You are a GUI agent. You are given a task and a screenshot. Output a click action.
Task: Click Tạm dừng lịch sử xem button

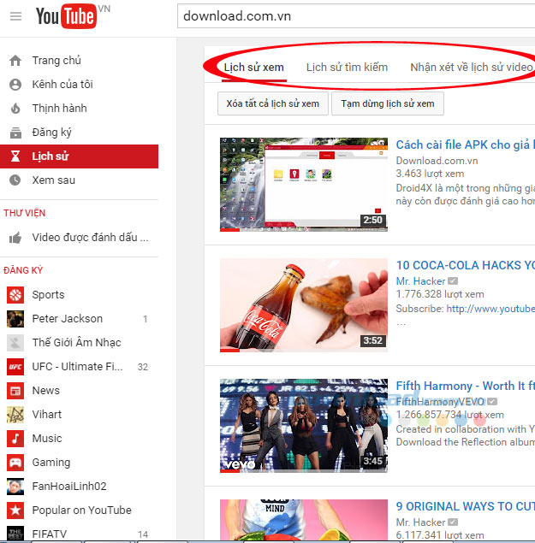(x=388, y=103)
